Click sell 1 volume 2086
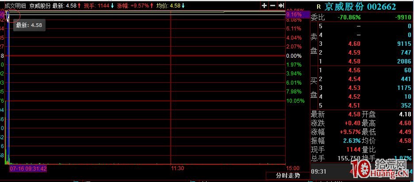Viewport: 414px width, 182px height. click(x=404, y=61)
